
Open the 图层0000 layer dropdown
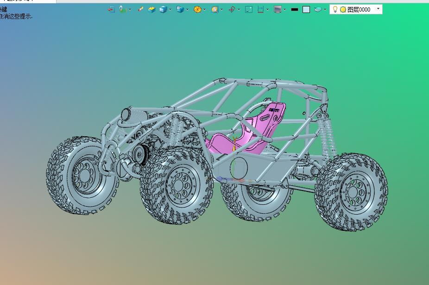[x=378, y=9]
